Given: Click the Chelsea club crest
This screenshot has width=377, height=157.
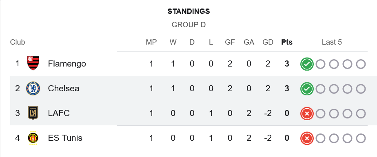Looking at the screenshot, I should (33, 88).
